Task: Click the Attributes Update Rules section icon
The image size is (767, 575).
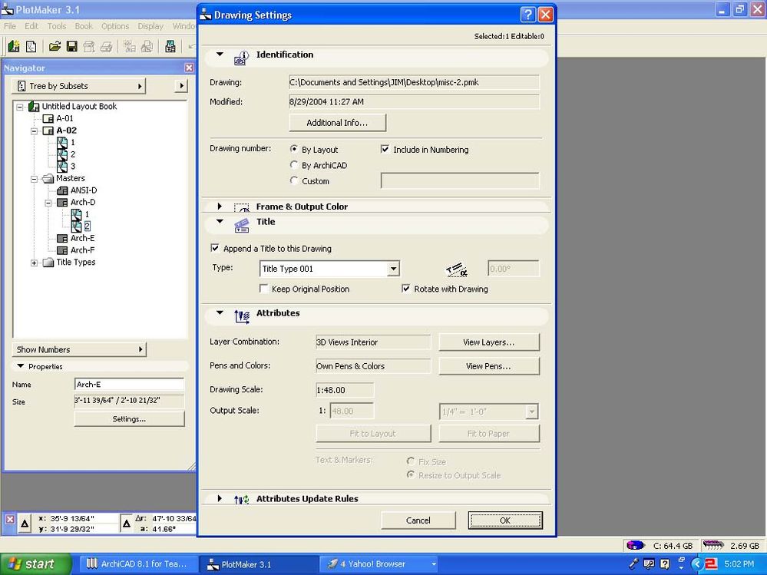Action: (241, 499)
